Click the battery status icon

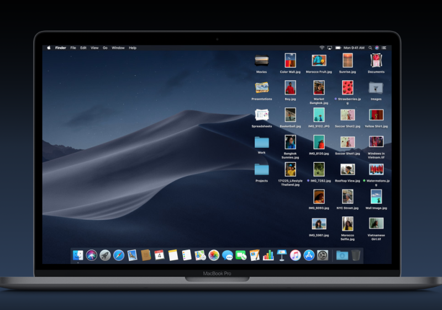(x=338, y=48)
